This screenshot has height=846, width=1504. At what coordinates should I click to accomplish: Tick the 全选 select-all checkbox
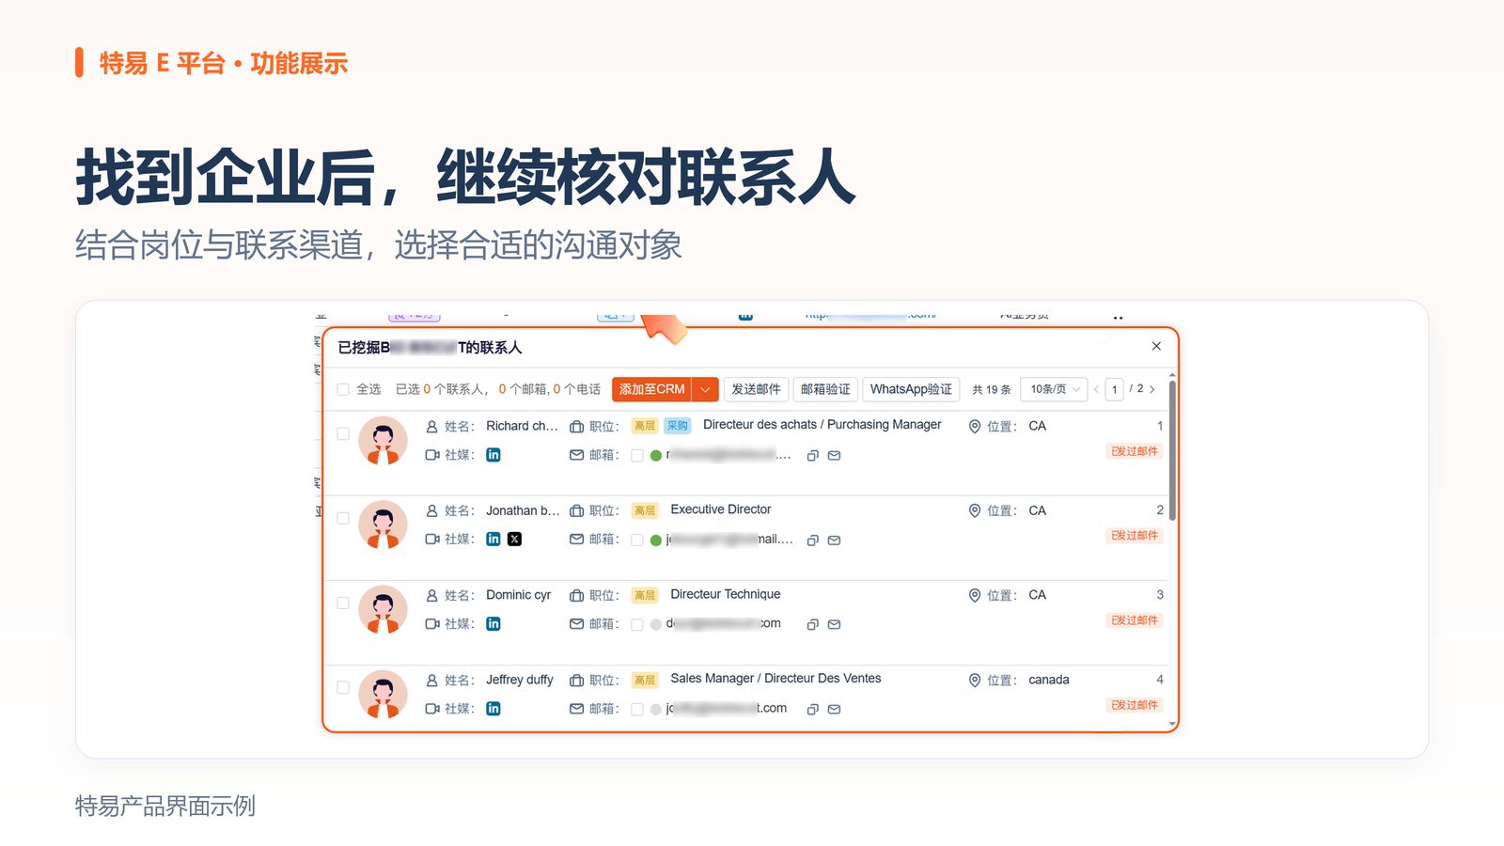click(343, 389)
